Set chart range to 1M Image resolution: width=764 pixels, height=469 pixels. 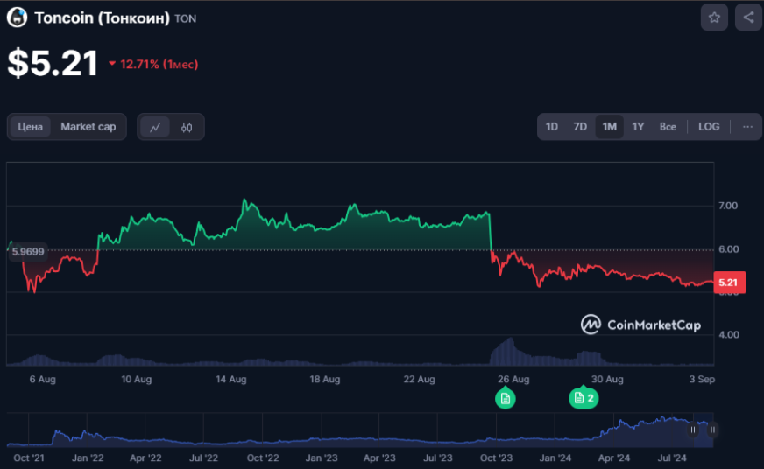(x=610, y=127)
